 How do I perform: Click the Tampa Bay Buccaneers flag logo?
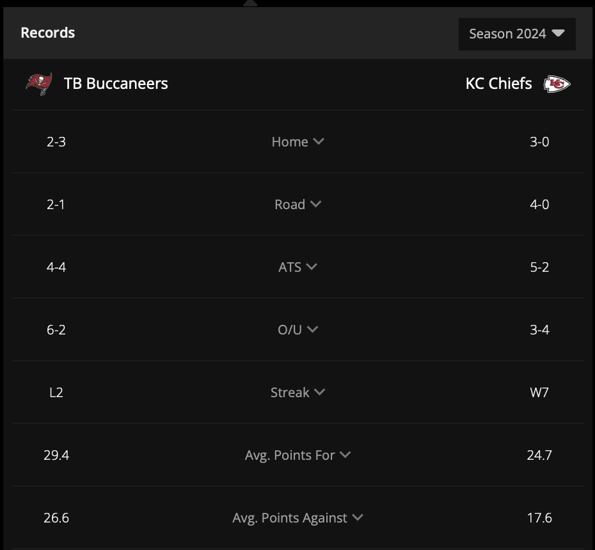[39, 84]
